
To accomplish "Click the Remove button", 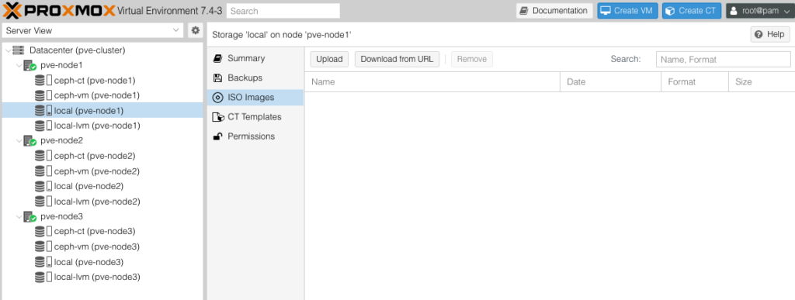I will 472,59.
